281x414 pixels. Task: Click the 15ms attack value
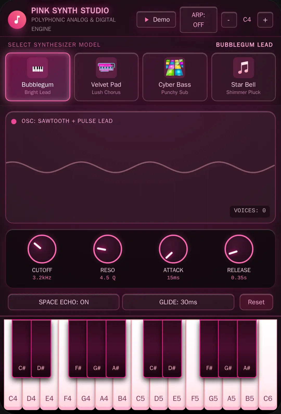[173, 278]
